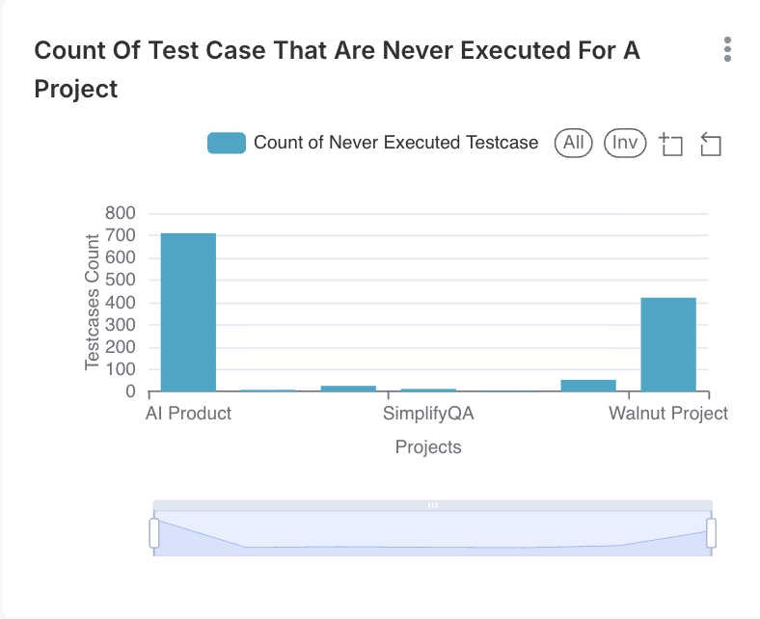
Task: Select all legends with All button
Action: pyautogui.click(x=574, y=143)
